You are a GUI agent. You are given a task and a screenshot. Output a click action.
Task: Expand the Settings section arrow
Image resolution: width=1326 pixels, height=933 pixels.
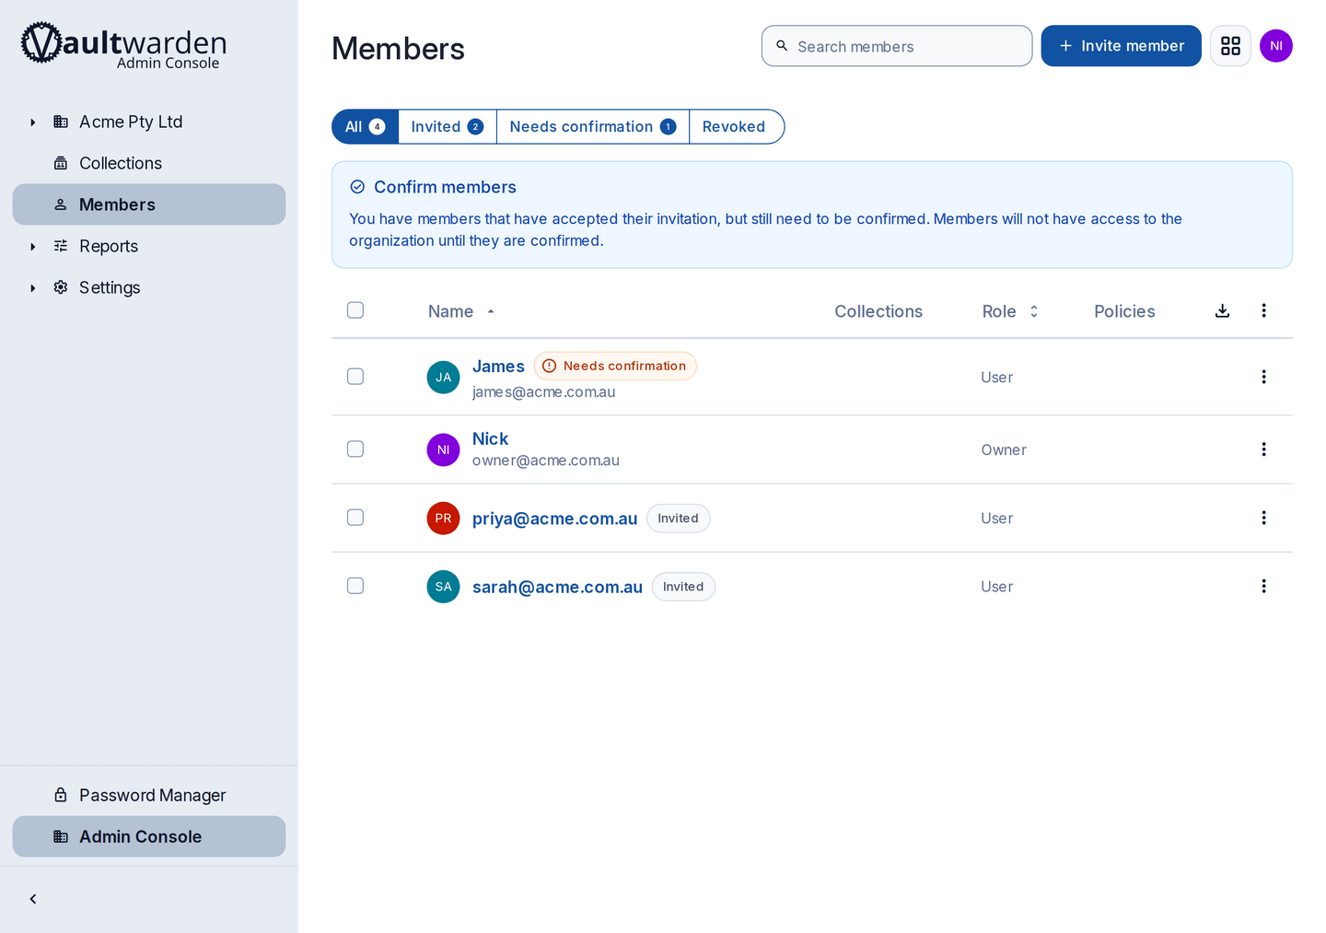(x=33, y=288)
